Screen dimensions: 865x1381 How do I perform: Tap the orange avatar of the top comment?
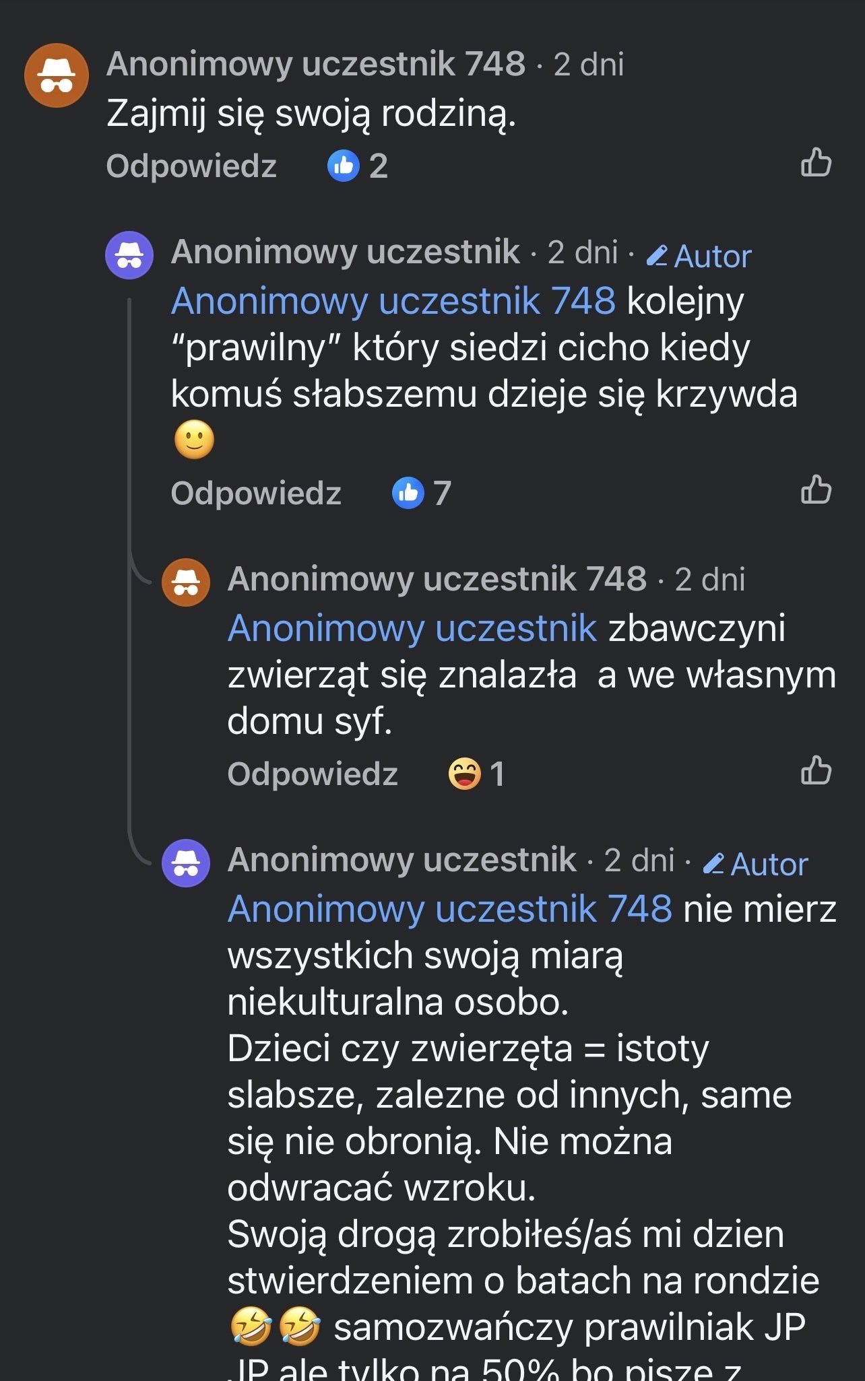(x=57, y=75)
